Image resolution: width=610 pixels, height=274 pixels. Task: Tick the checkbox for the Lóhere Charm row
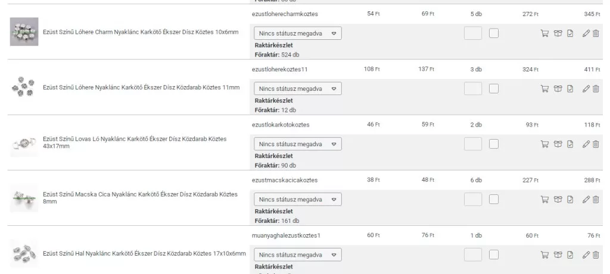click(x=494, y=34)
